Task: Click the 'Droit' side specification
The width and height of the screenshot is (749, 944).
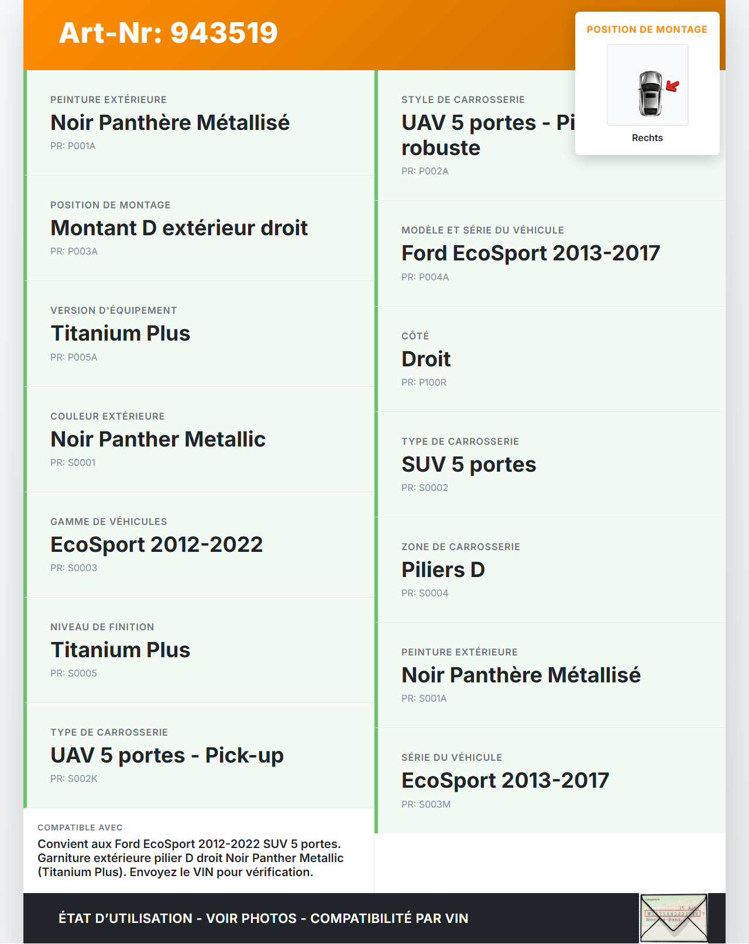Action: (426, 359)
